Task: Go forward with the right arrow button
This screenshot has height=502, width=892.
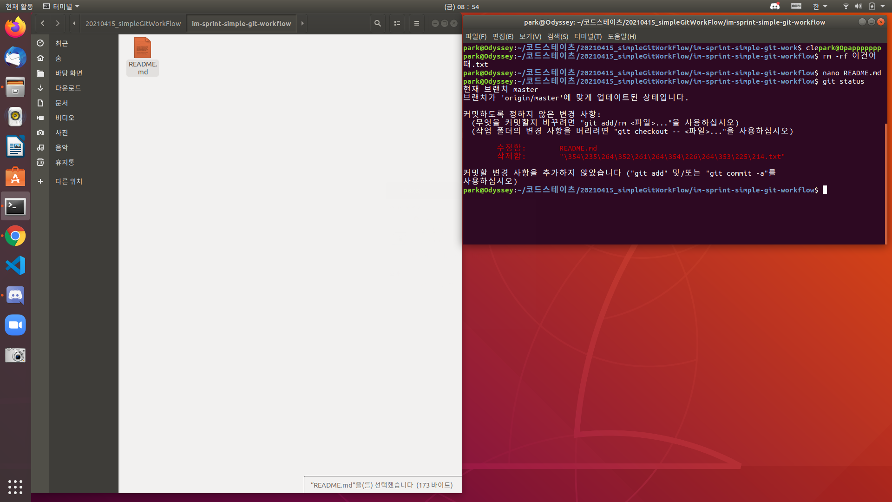Action: click(x=58, y=23)
